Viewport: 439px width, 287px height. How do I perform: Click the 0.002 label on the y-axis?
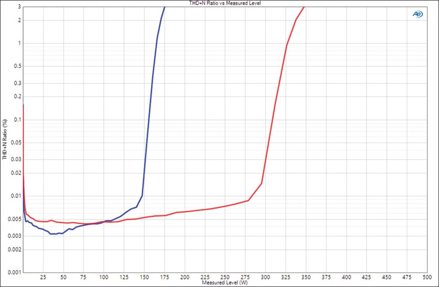tap(15, 249)
